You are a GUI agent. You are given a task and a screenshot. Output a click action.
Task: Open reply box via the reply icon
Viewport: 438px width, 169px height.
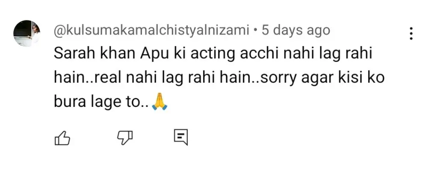tap(181, 137)
